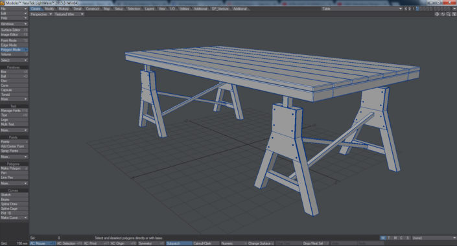Open the Help dropdown menu
457x246 pixels.
point(14,18)
